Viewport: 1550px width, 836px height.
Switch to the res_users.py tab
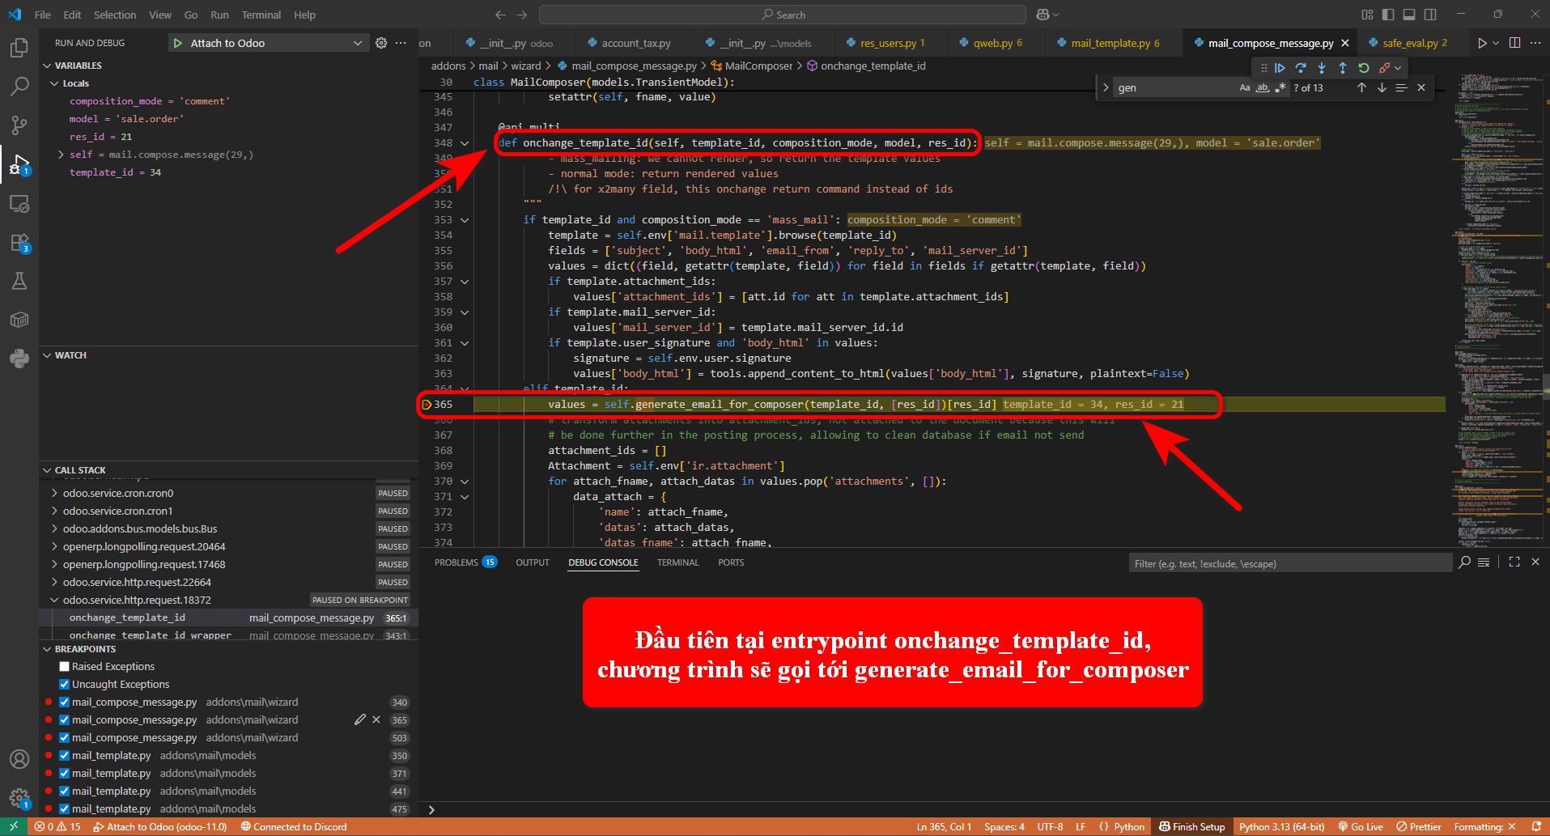pyautogui.click(x=887, y=43)
